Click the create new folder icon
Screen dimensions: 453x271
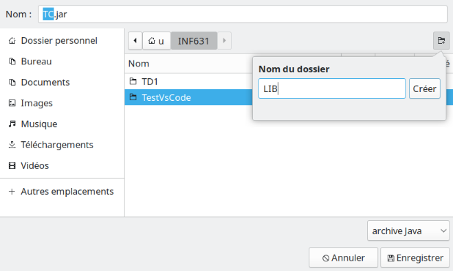[x=441, y=40]
